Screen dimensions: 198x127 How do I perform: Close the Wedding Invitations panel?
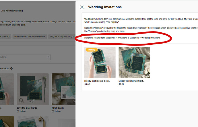82,7
